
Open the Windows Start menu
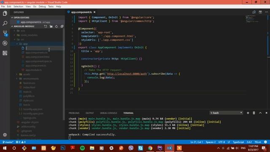click(5, 148)
